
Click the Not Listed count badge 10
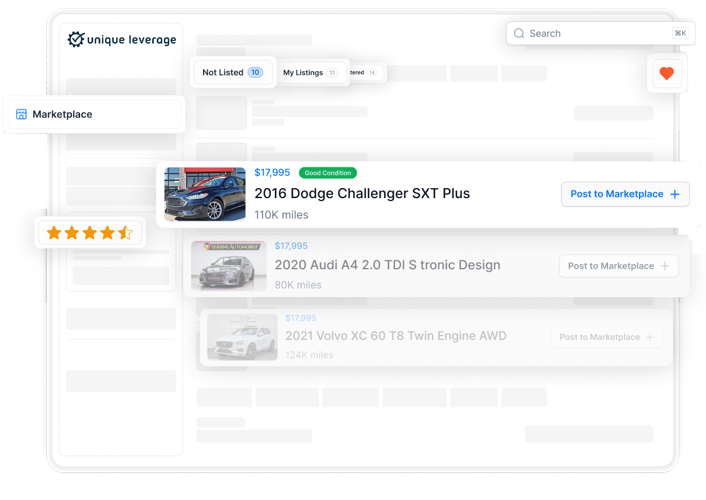pos(255,72)
